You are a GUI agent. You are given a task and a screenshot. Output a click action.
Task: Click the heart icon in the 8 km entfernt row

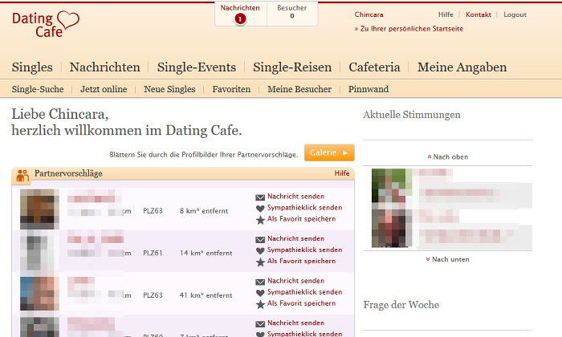point(260,209)
